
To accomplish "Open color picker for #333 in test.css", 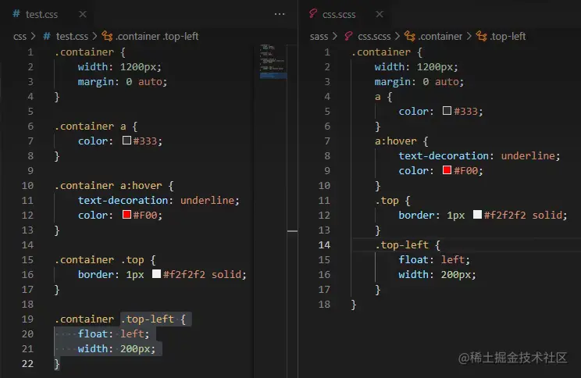I will [127, 141].
